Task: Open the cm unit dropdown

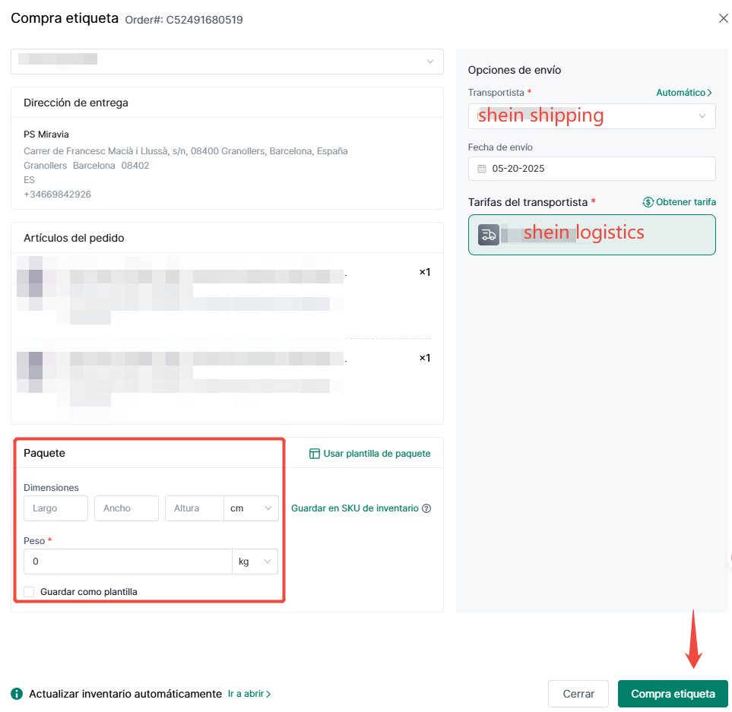Action: pyautogui.click(x=251, y=508)
